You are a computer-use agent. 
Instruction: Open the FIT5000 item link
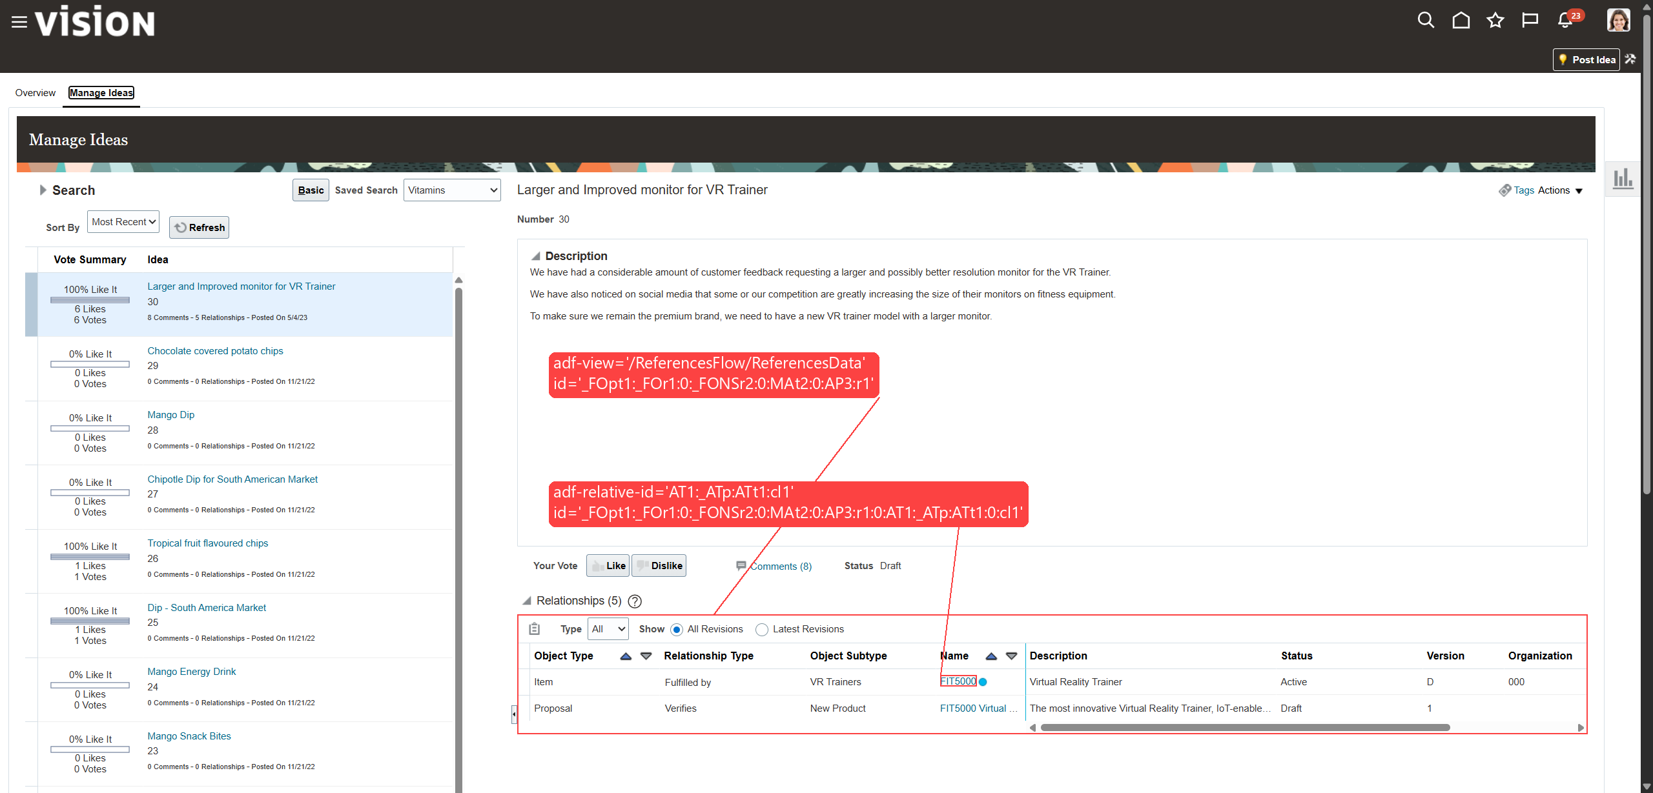(x=958, y=681)
